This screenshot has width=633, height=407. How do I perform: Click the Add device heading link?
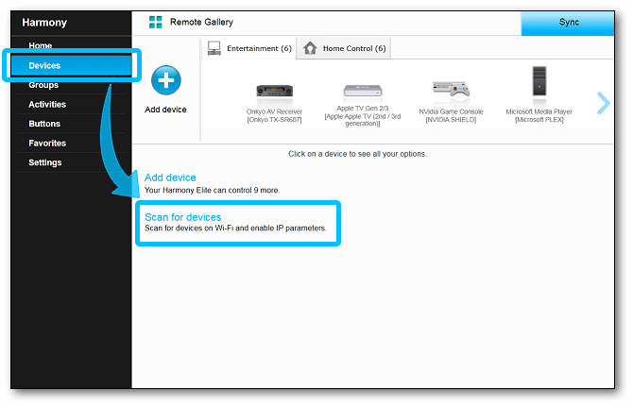point(170,178)
